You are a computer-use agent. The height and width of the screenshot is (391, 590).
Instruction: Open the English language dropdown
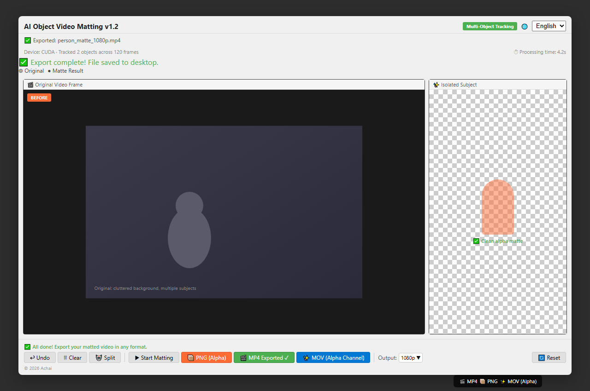549,26
